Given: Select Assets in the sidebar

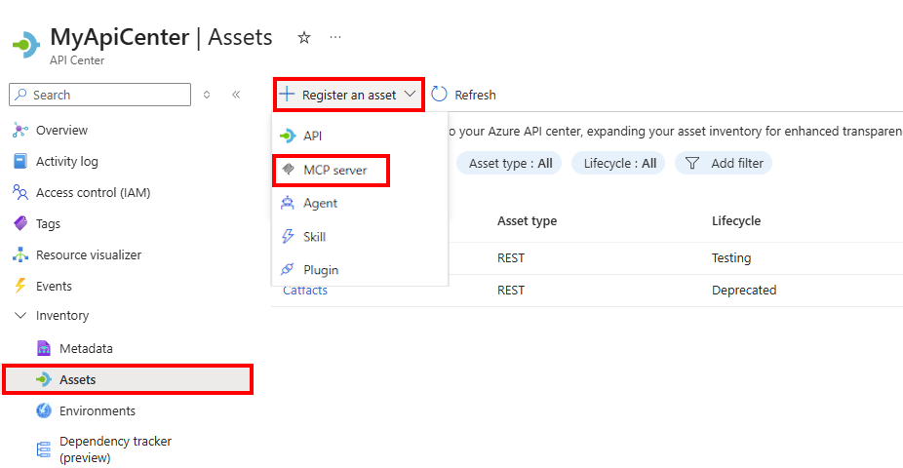Looking at the screenshot, I should point(128,379).
